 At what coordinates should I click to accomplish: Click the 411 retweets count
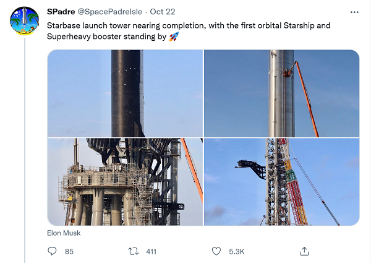point(151,251)
